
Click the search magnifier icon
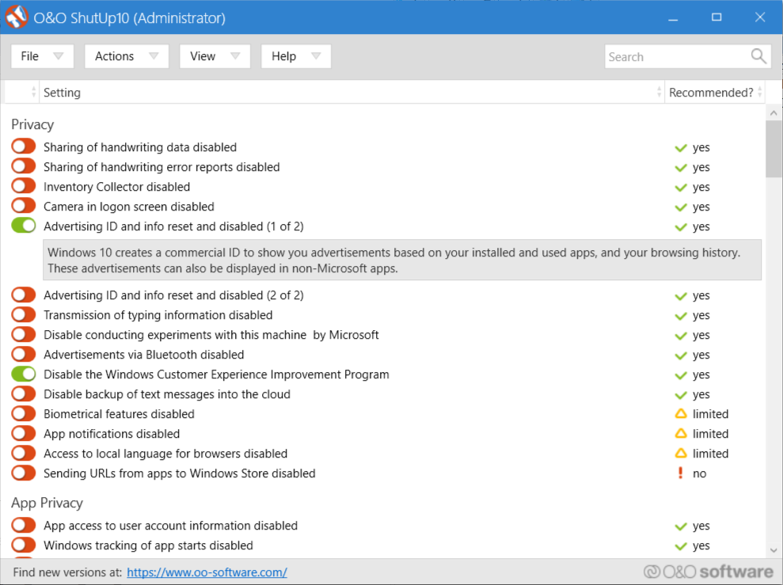[758, 56]
